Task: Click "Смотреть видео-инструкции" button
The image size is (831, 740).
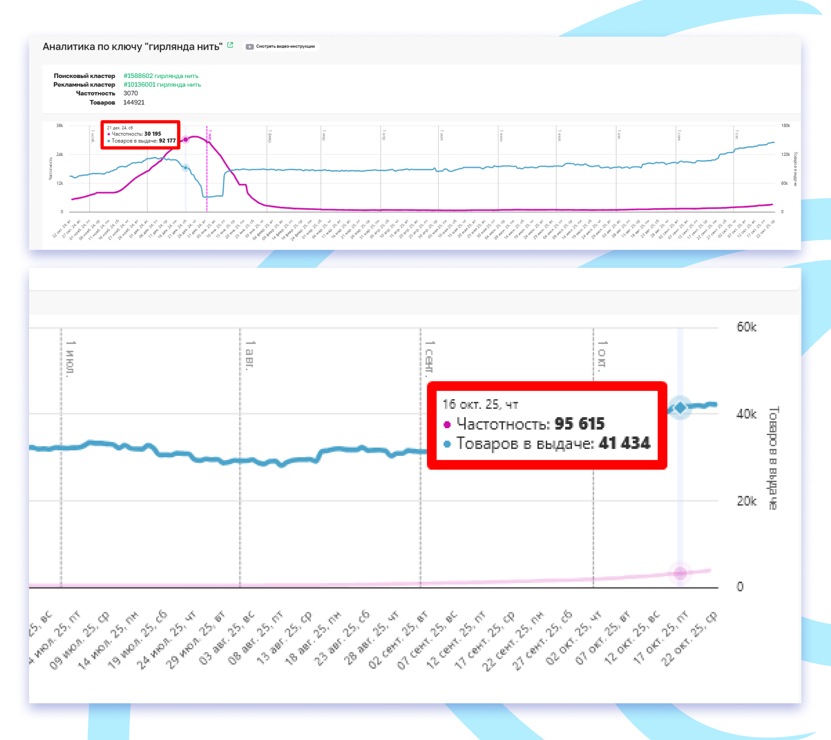Action: pos(285,46)
